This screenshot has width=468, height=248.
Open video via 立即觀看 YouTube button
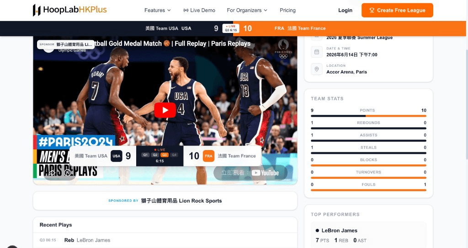[250, 173]
